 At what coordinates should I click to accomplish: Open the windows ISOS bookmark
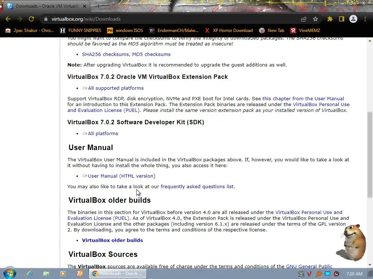tap(125, 31)
